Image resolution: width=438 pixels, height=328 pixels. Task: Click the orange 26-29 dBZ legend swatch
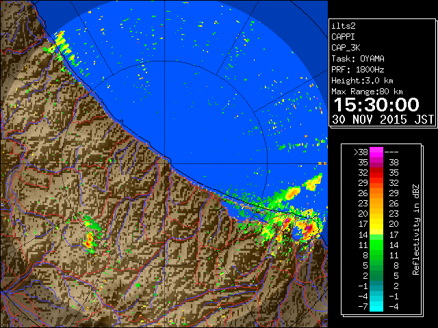(376, 193)
